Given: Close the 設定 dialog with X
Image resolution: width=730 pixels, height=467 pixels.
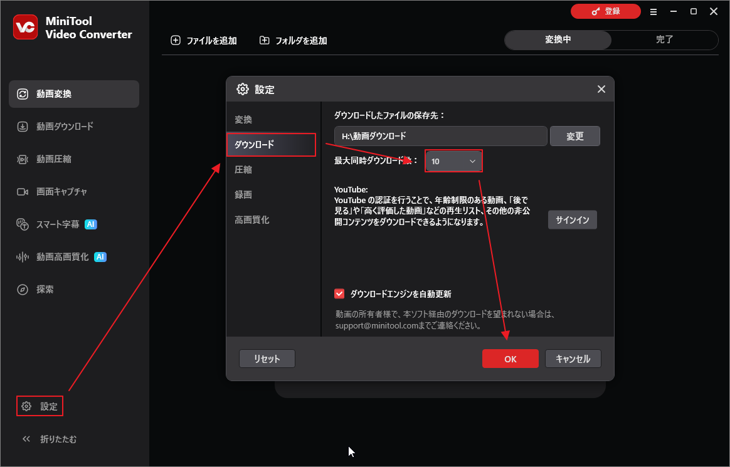Looking at the screenshot, I should pyautogui.click(x=601, y=89).
